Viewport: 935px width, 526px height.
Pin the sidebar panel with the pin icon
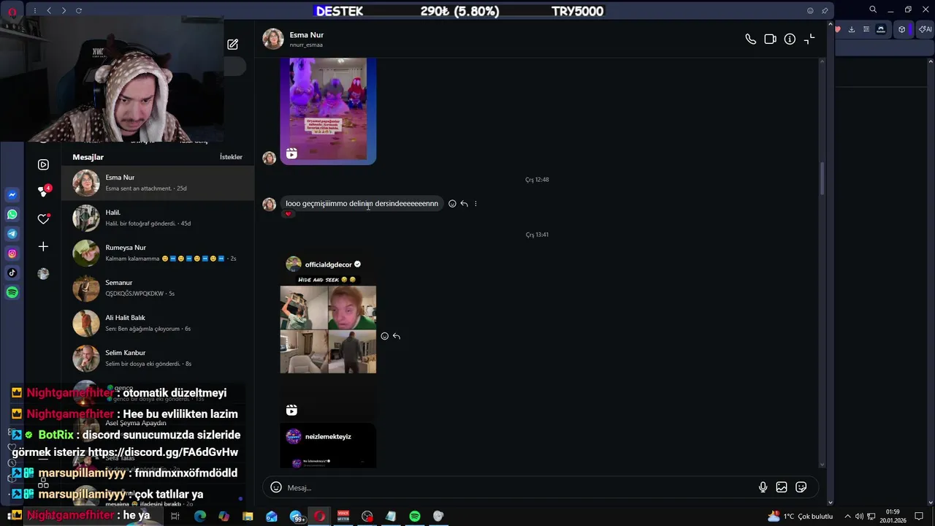pos(825,11)
